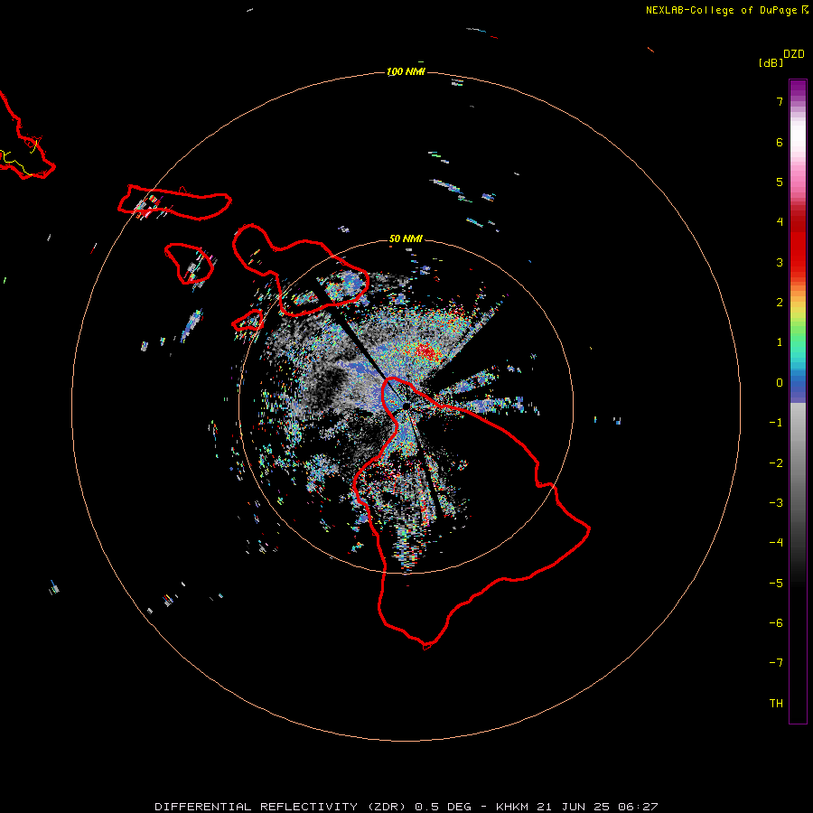Select the 4 dB scale label
This screenshot has width=813, height=813.
point(780,222)
